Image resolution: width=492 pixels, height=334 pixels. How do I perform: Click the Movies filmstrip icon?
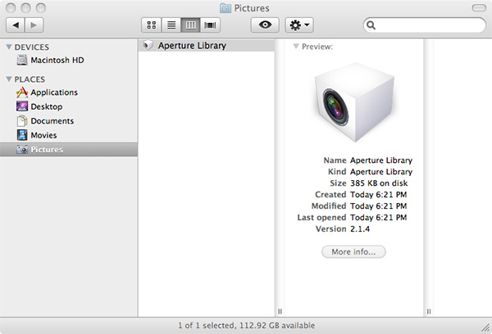pyautogui.click(x=22, y=135)
